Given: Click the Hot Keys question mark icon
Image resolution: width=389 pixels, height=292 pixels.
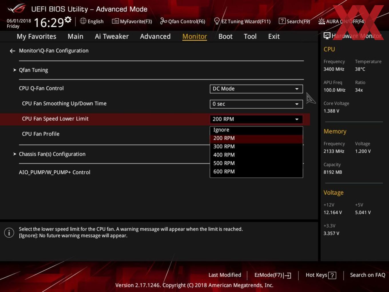Looking at the screenshot, I should click(332, 275).
